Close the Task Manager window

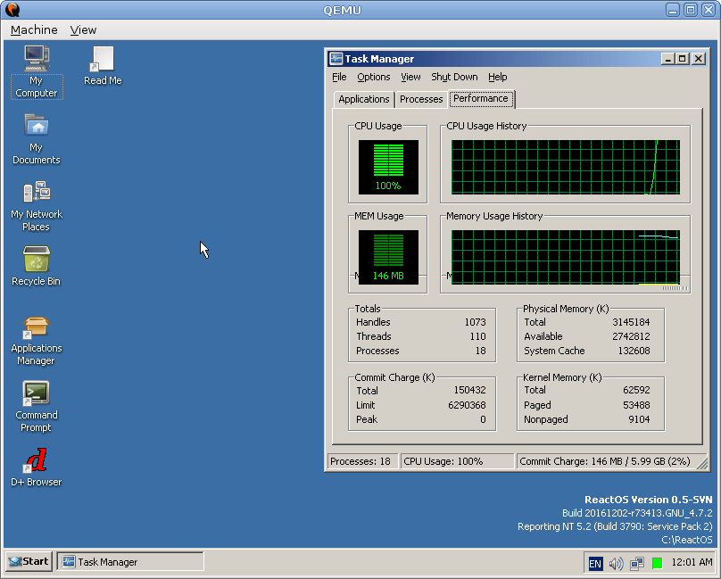(699, 58)
